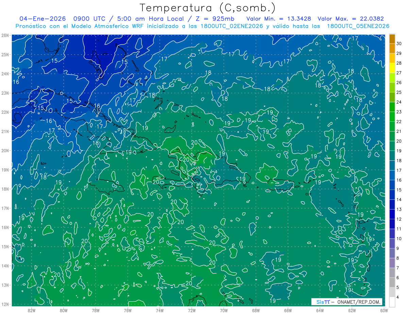
Task: Click "Valor Min. = 13.3428"
Action: pyautogui.click(x=279, y=19)
